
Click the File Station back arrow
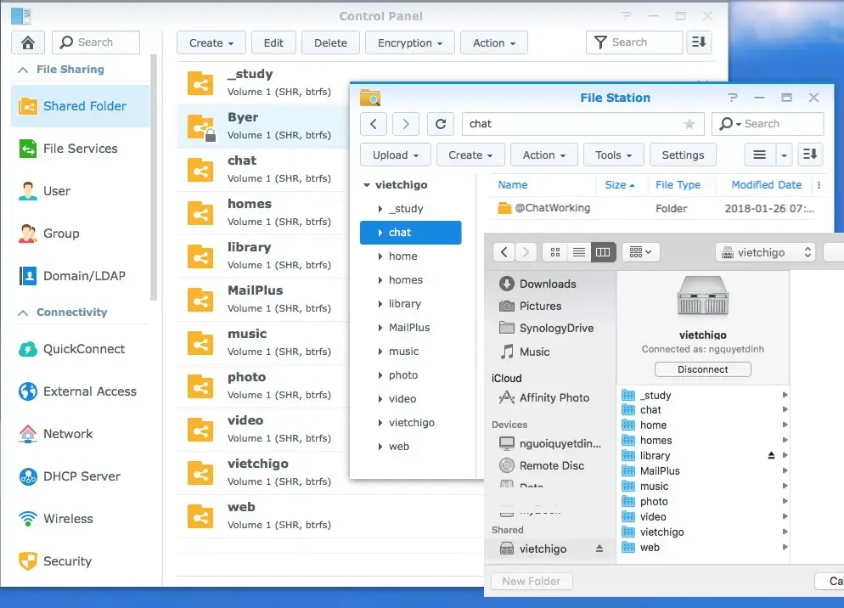pos(374,124)
